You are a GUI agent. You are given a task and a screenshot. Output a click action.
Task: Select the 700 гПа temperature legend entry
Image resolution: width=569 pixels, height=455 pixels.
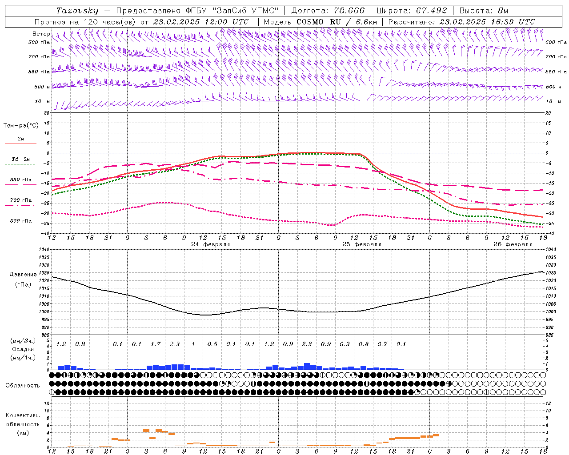click(x=20, y=200)
